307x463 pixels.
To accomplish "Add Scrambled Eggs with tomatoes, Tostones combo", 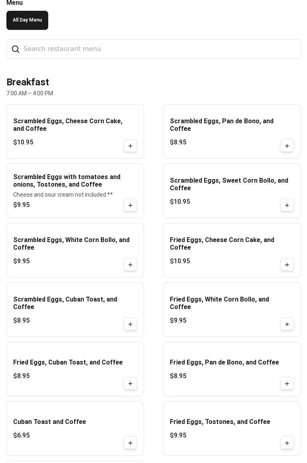I will click(130, 205).
